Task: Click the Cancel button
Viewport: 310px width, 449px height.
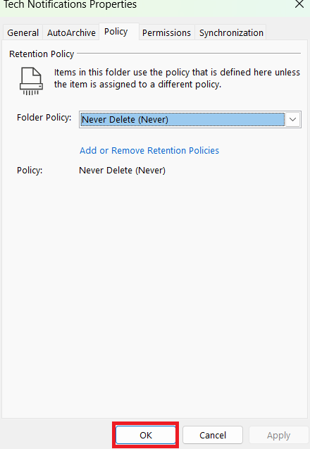Action: pos(213,435)
